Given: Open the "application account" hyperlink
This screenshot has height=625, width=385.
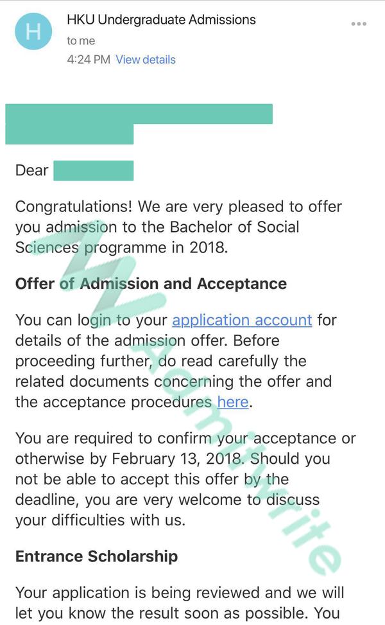Looking at the screenshot, I should click(240, 320).
